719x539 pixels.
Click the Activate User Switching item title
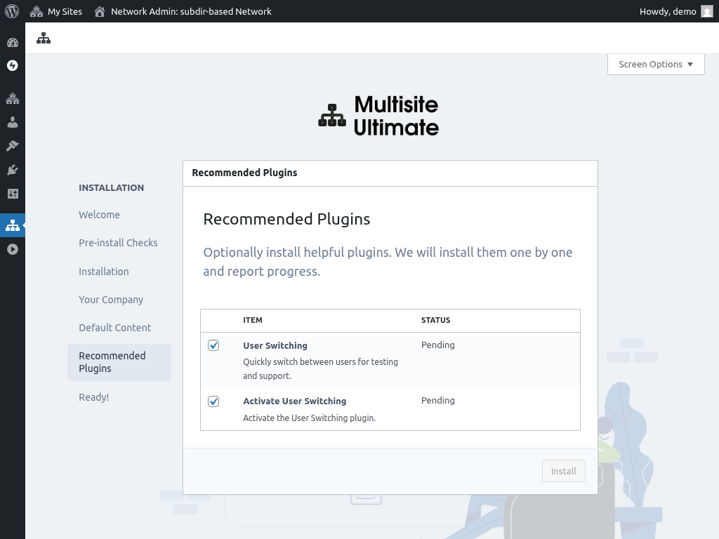(294, 401)
